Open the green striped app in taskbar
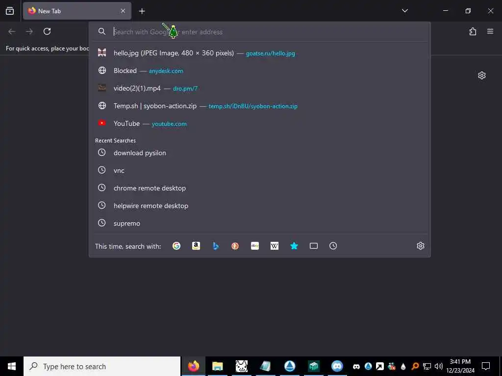The height and width of the screenshot is (376, 502). coord(313,366)
